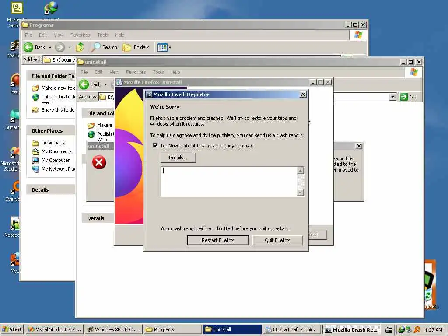
Task: Click Search in Programs window toolbar
Action: point(104,47)
